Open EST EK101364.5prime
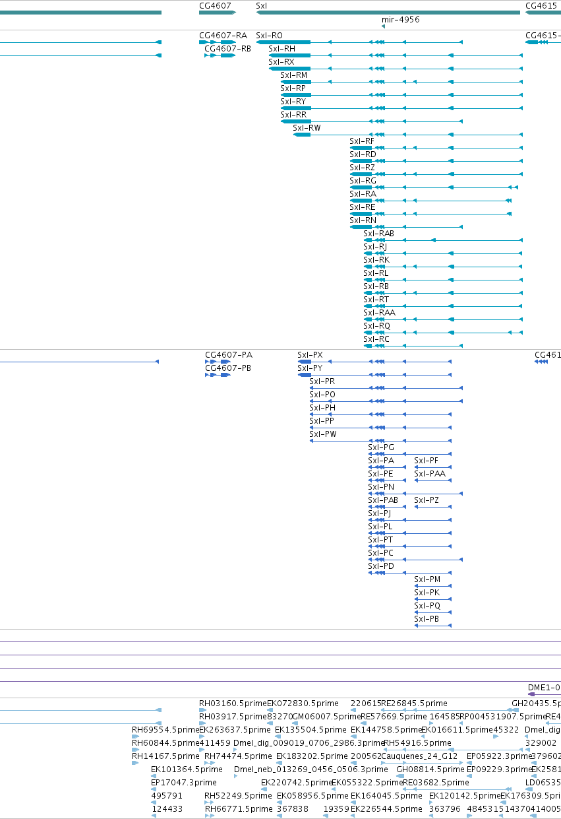This screenshot has height=819, width=561. (x=187, y=770)
